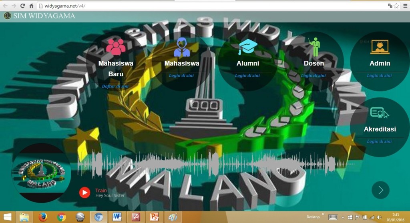Viewport: 410px width, 223px height.
Task: Open Daftar di sini for Mahasiswa Baru
Action: (115, 86)
